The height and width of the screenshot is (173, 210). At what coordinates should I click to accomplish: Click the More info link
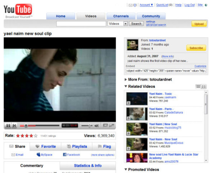(167, 56)
